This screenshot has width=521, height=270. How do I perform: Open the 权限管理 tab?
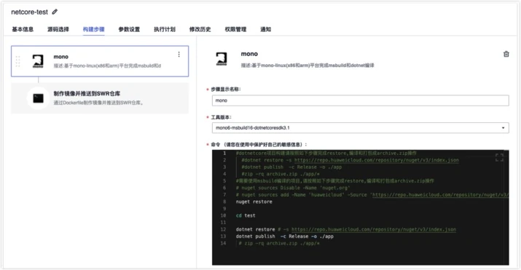tap(235, 29)
